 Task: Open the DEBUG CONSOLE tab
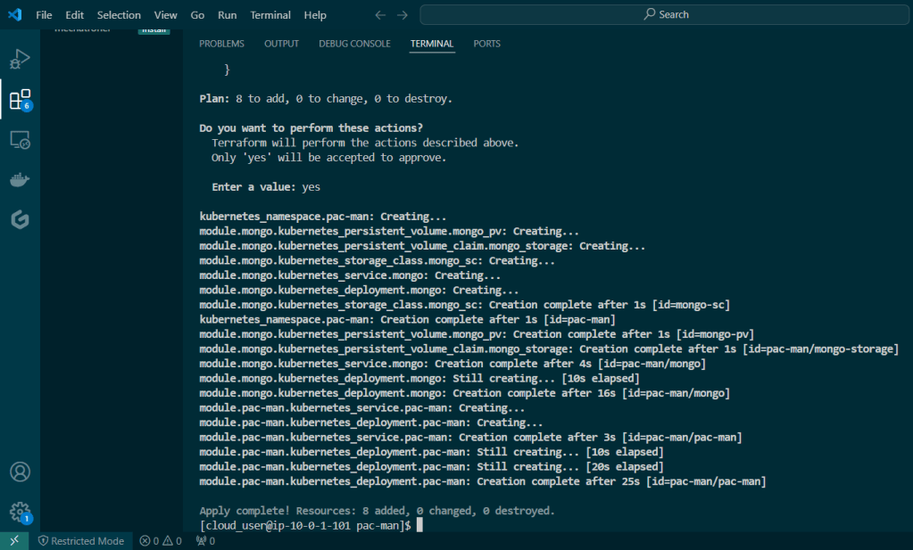click(354, 44)
